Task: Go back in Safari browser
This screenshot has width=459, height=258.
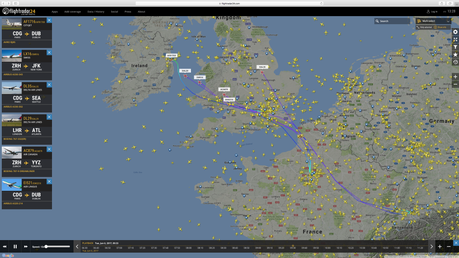Action: [4, 3]
